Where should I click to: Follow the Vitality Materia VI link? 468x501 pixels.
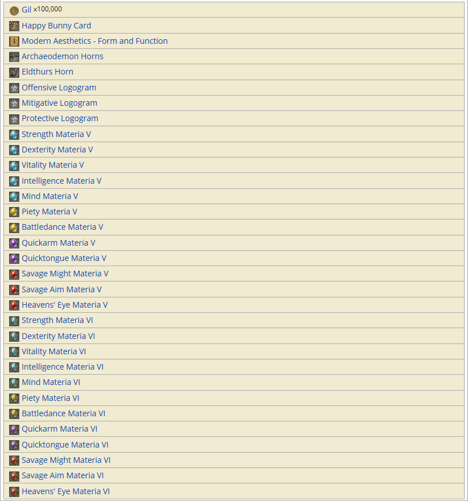point(53,351)
